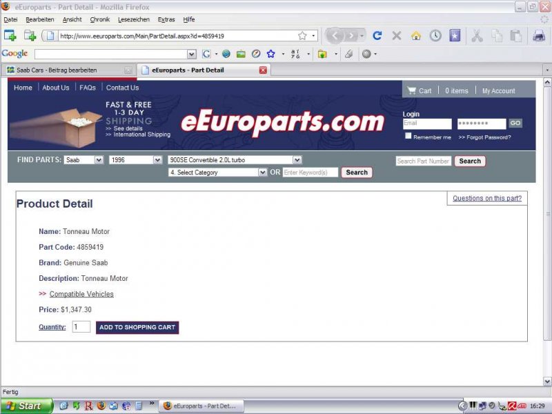This screenshot has height=414, width=552.
Task: Expand the Google search box dropdown arrow
Action: click(192, 55)
